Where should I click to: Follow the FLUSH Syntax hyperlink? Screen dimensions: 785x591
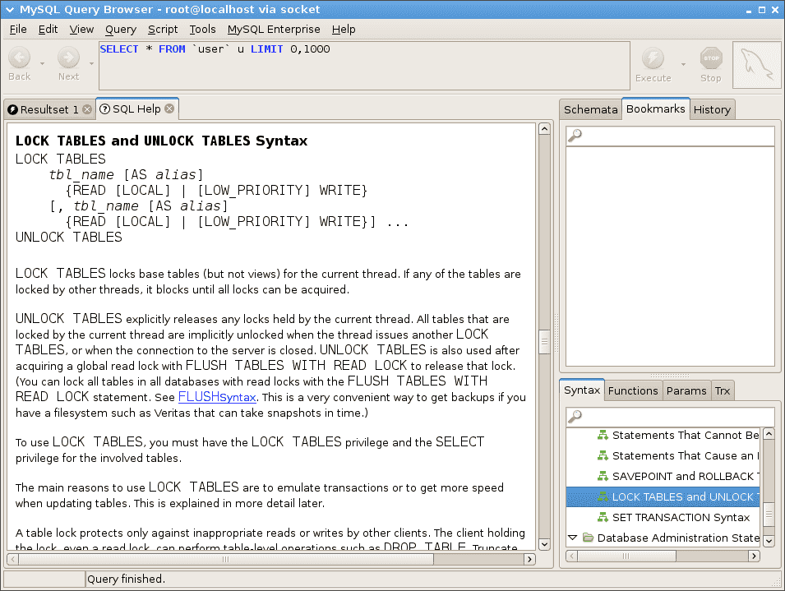pos(217,397)
